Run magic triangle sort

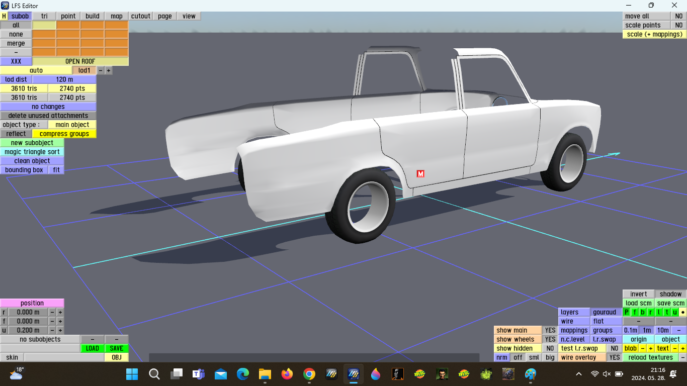pos(32,152)
